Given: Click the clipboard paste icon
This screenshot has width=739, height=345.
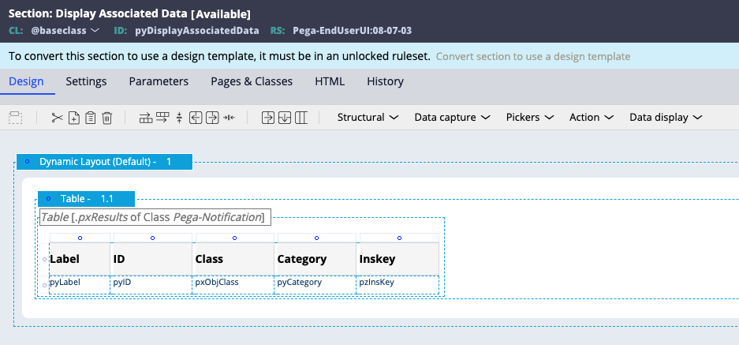Looking at the screenshot, I should [x=91, y=118].
